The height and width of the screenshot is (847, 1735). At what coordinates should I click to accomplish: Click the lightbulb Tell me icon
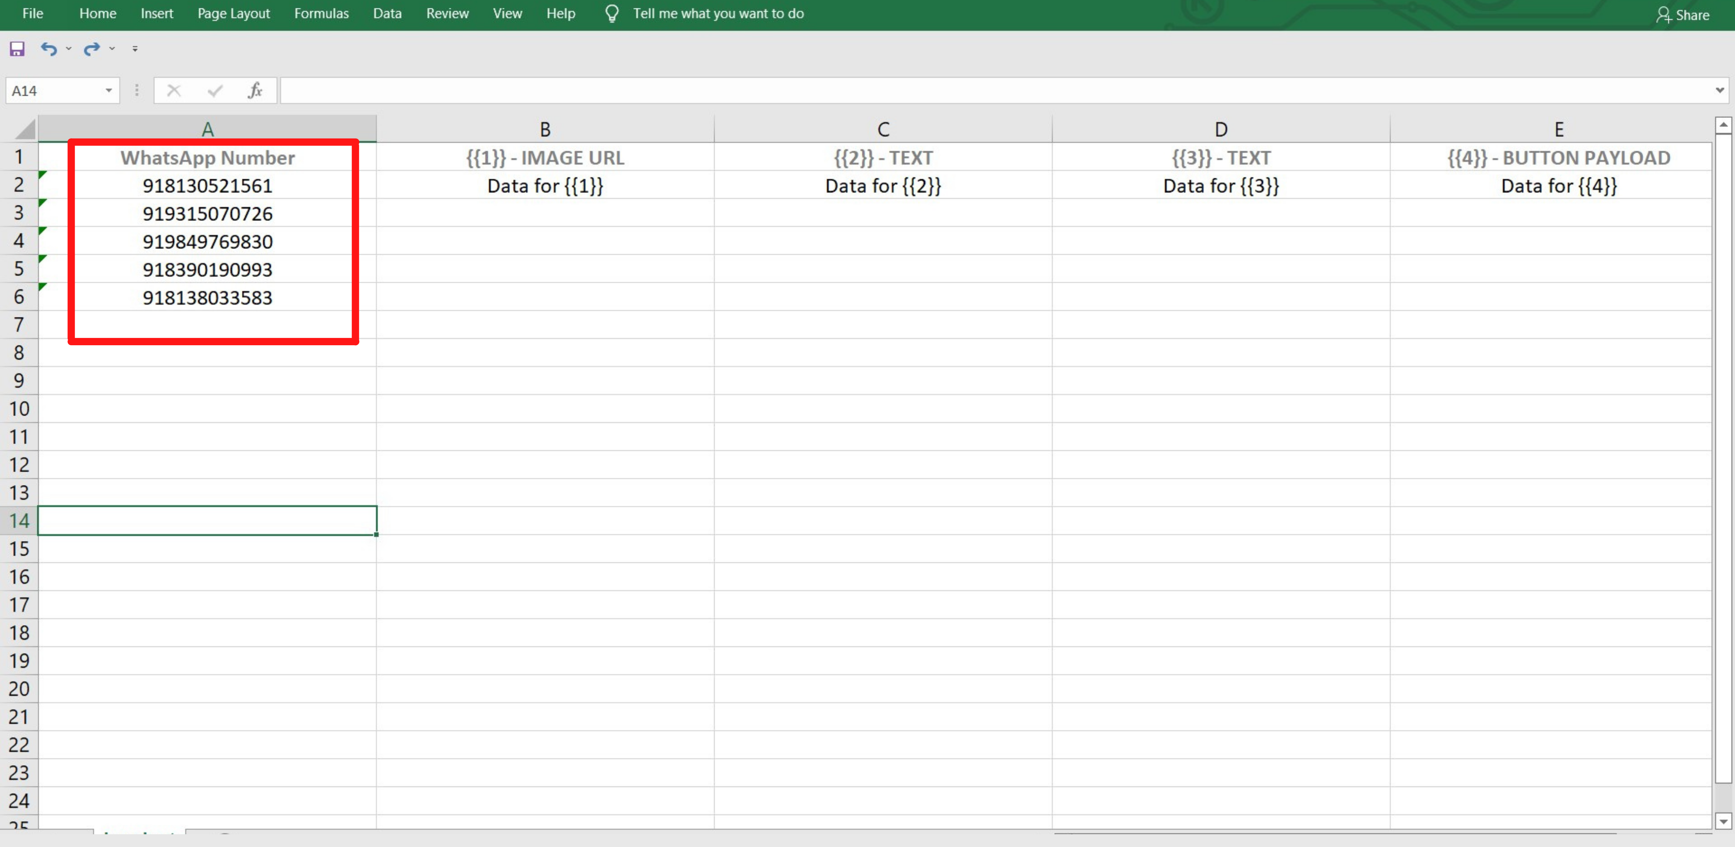coord(611,13)
